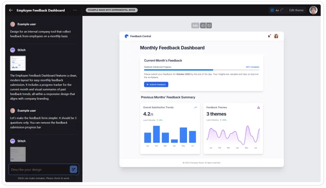Click the Submit Feedback button
This screenshot has width=326, height=188.
click(156, 84)
